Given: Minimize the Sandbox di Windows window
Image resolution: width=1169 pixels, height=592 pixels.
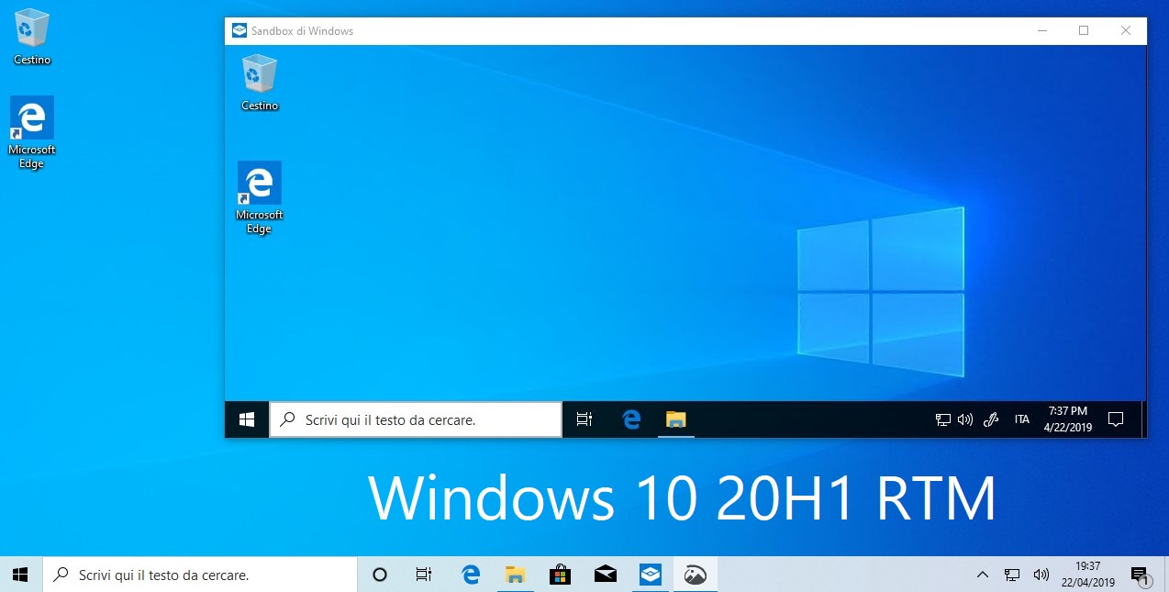Looking at the screenshot, I should pos(1041,30).
